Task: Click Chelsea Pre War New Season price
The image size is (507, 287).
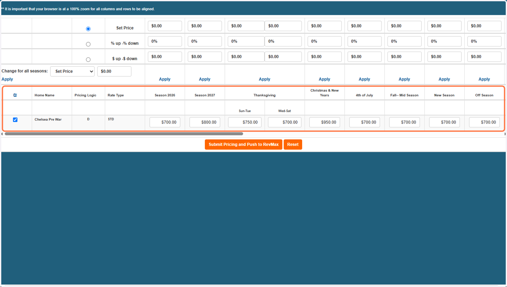Action: coord(444,122)
